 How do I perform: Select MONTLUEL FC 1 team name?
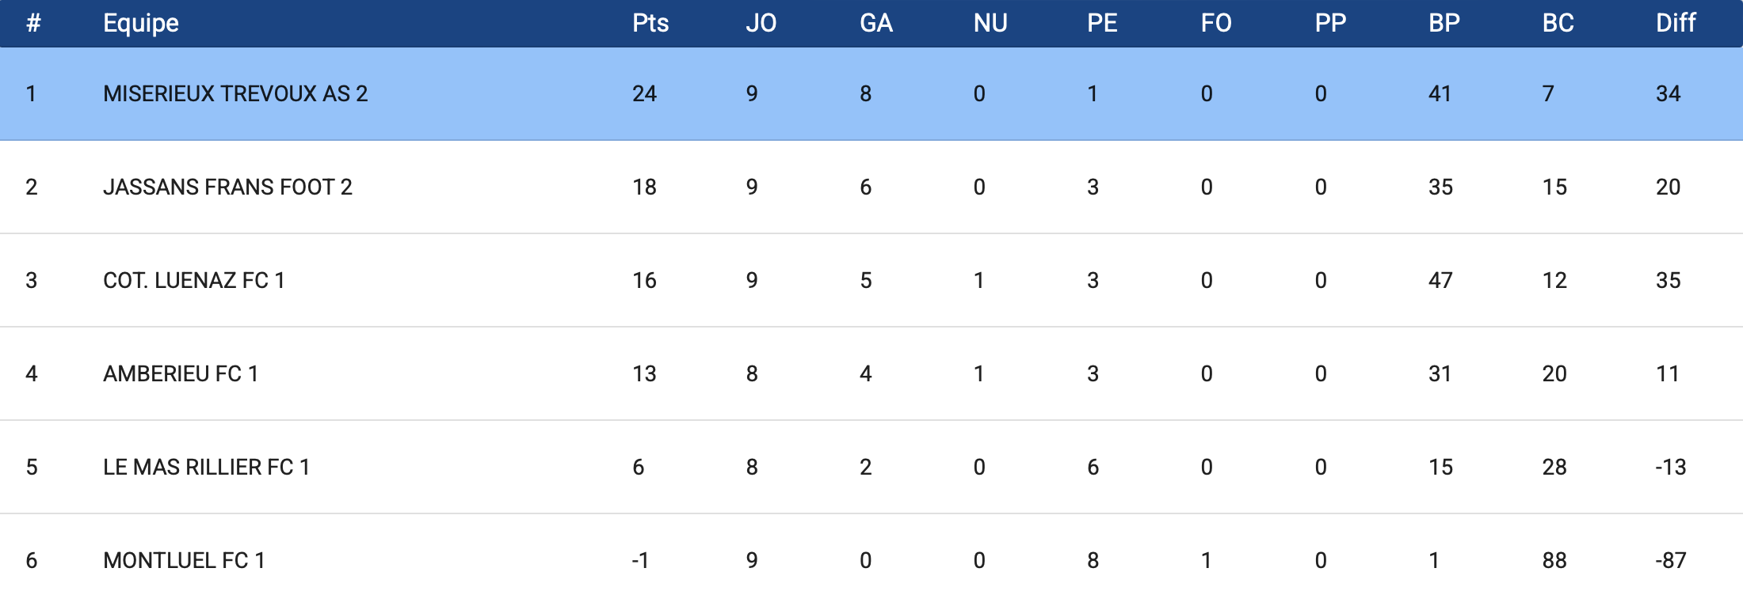click(x=184, y=560)
